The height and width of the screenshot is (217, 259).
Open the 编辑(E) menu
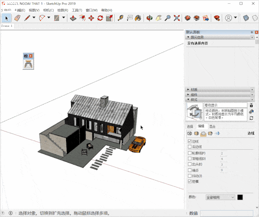point(20,10)
